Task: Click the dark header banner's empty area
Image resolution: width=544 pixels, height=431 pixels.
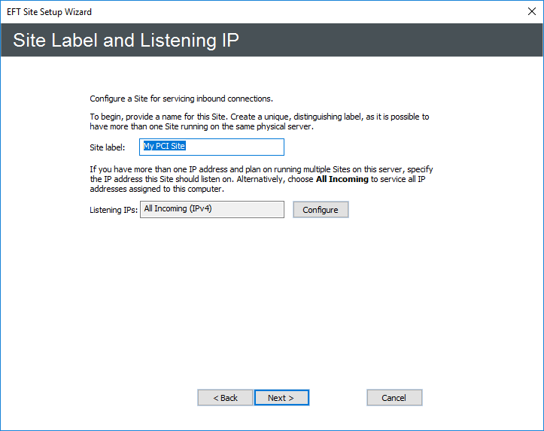Action: [x=391, y=40]
